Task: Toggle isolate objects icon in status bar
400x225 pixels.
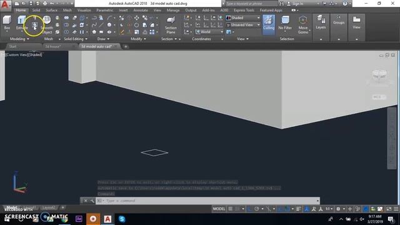Action: [x=357, y=209]
